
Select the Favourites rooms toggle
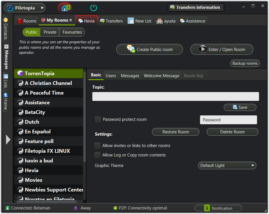click(72, 32)
